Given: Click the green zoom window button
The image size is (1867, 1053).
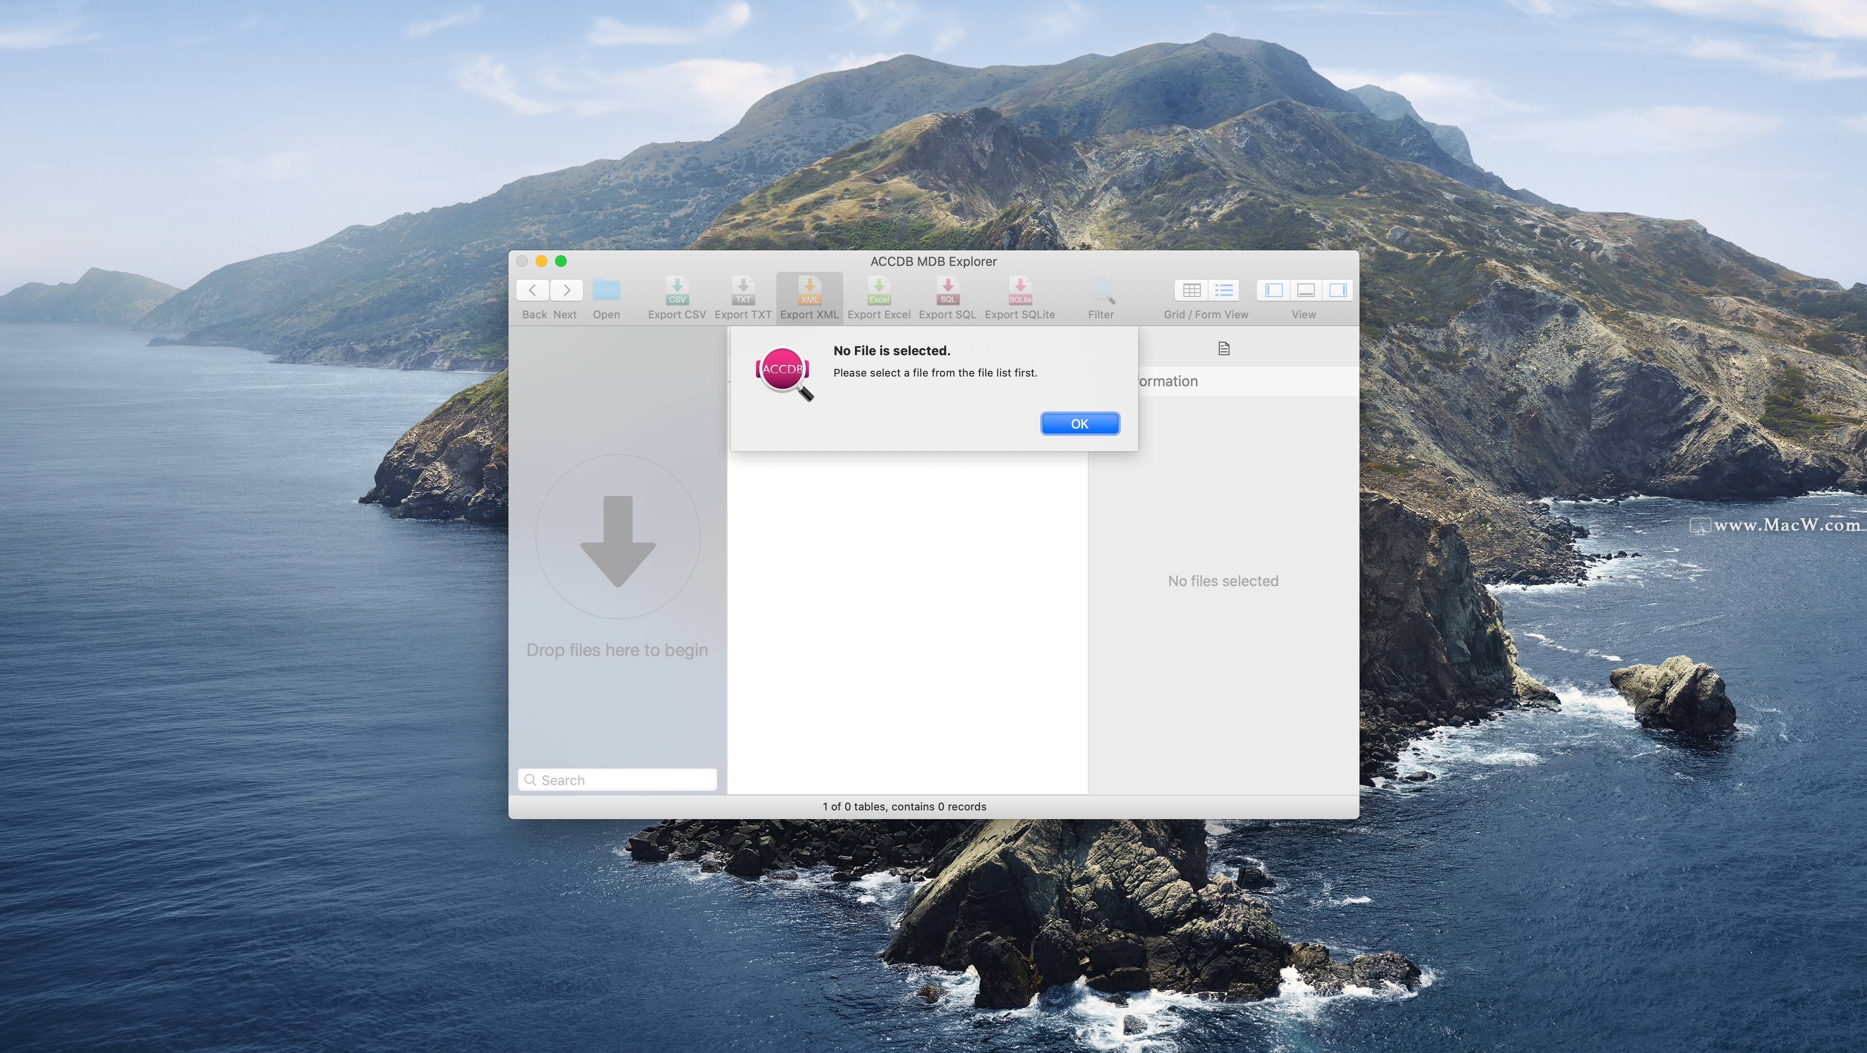Looking at the screenshot, I should [561, 261].
